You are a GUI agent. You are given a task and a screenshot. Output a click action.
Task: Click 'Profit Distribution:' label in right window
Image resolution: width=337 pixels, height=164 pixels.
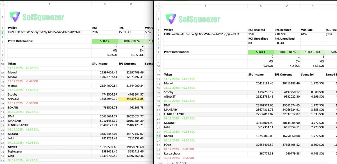(x=177, y=52)
